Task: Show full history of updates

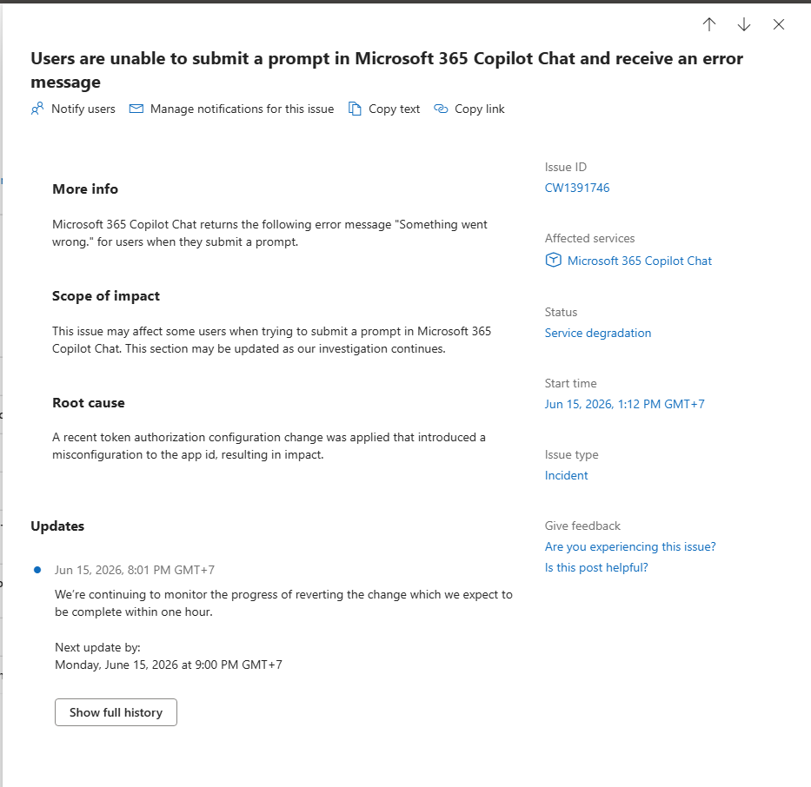Action: [116, 712]
